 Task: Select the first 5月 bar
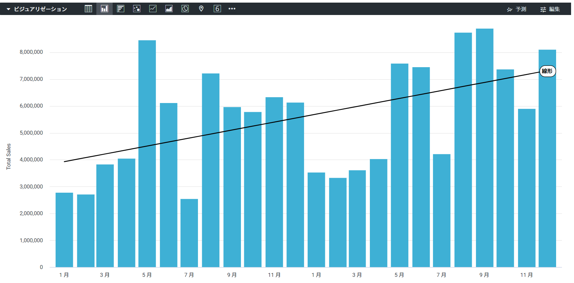click(x=147, y=153)
